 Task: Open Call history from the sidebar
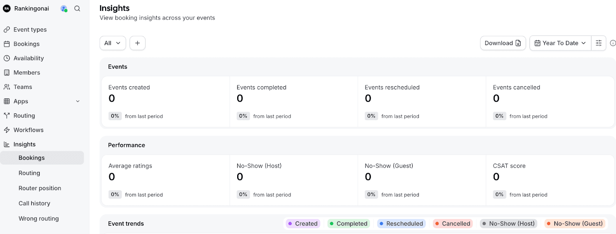(x=34, y=203)
